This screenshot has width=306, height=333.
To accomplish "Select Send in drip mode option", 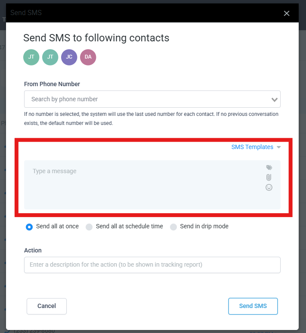I will (173, 227).
